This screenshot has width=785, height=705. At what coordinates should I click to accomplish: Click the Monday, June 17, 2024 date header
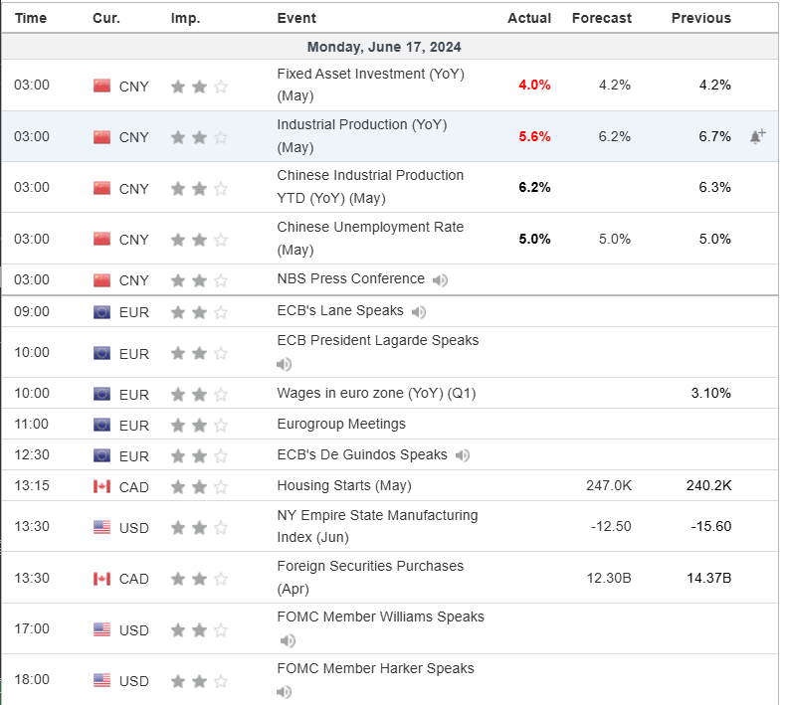(384, 47)
